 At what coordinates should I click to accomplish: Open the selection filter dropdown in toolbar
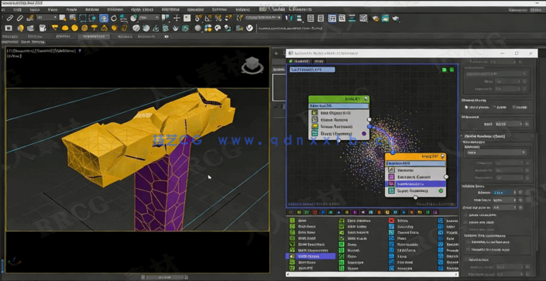47,17
